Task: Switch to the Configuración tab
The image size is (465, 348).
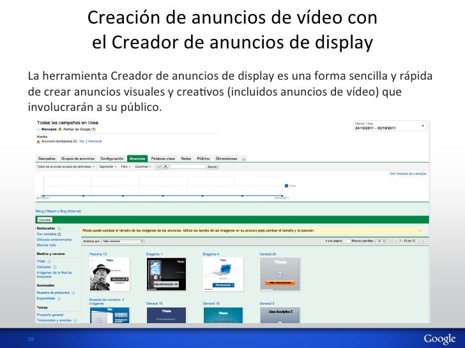Action: coord(112,159)
